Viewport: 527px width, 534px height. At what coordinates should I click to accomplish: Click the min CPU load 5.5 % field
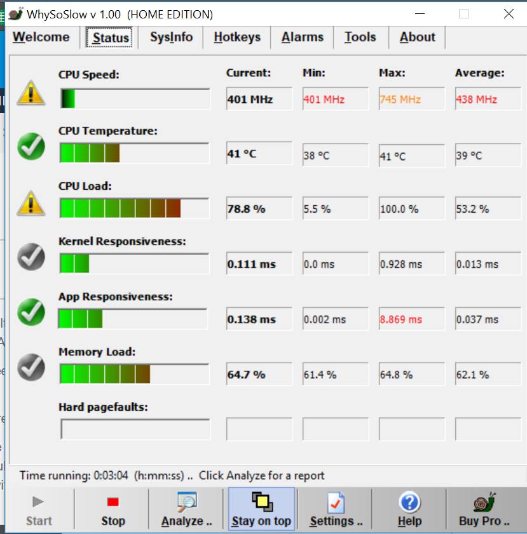336,208
